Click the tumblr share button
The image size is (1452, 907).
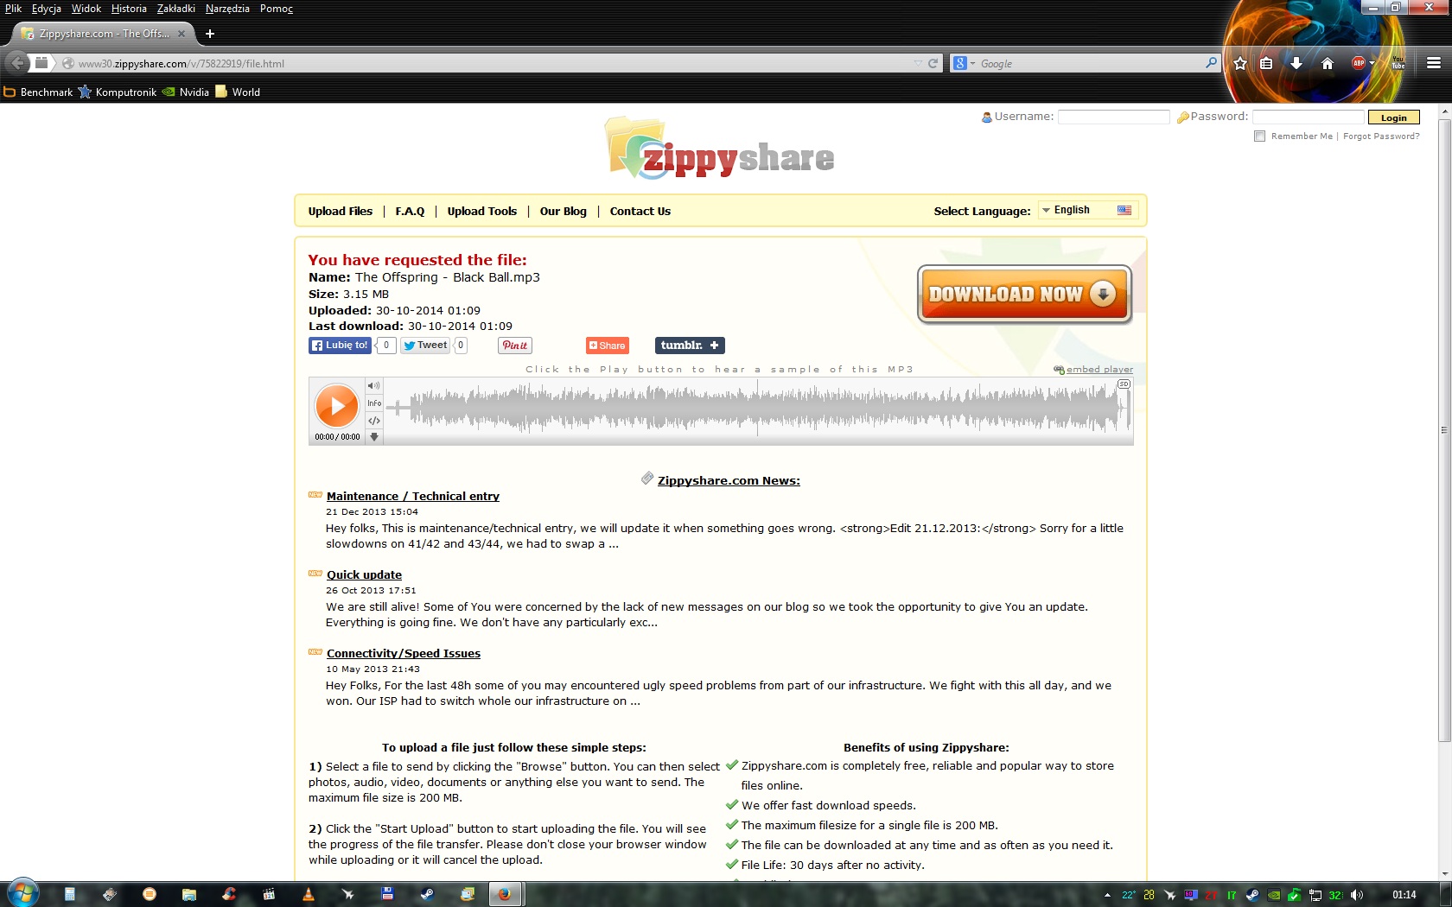[x=690, y=346]
